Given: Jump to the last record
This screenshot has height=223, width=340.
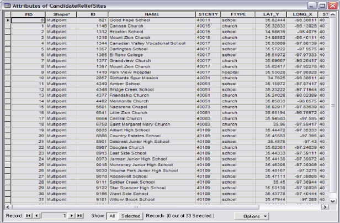Looking at the screenshot, I should (80, 215).
